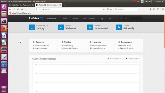
Task: Open the Tables nav item
Action: pyautogui.click(x=64, y=19)
